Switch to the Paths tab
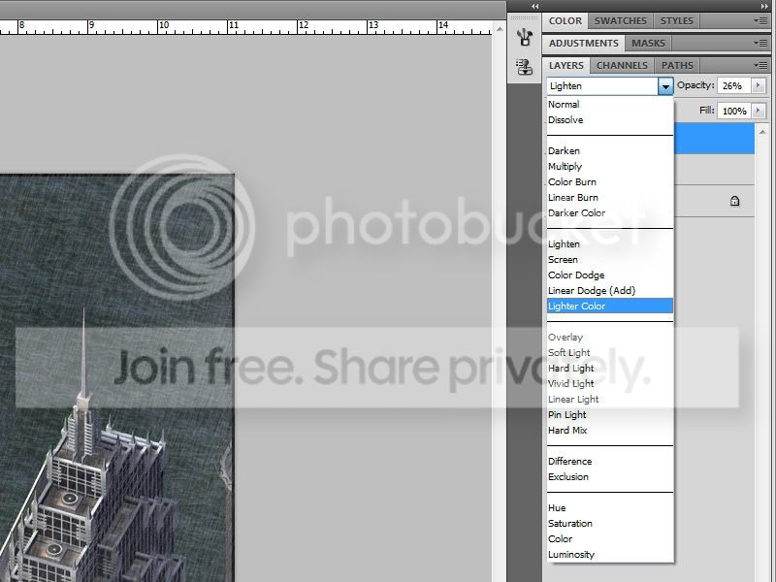This screenshot has width=776, height=582. pos(677,65)
